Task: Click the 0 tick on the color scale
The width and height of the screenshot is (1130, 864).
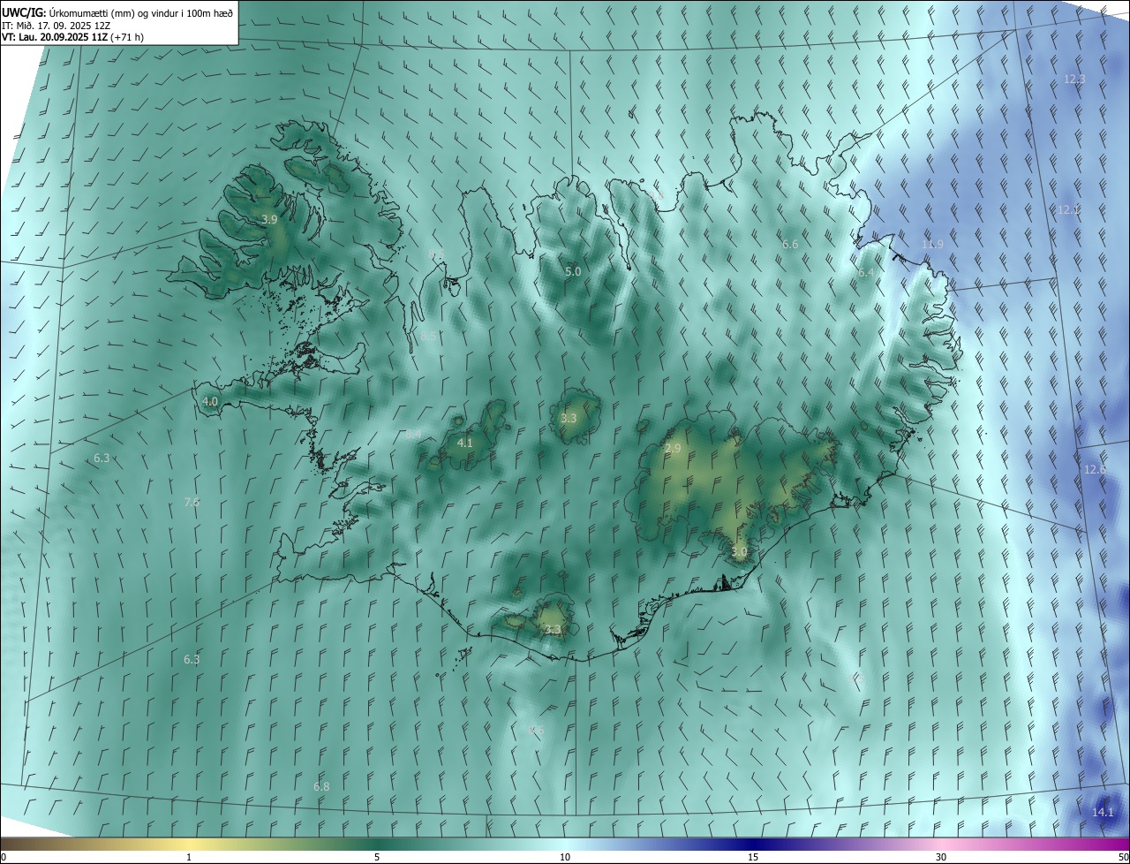Action: click(4, 857)
